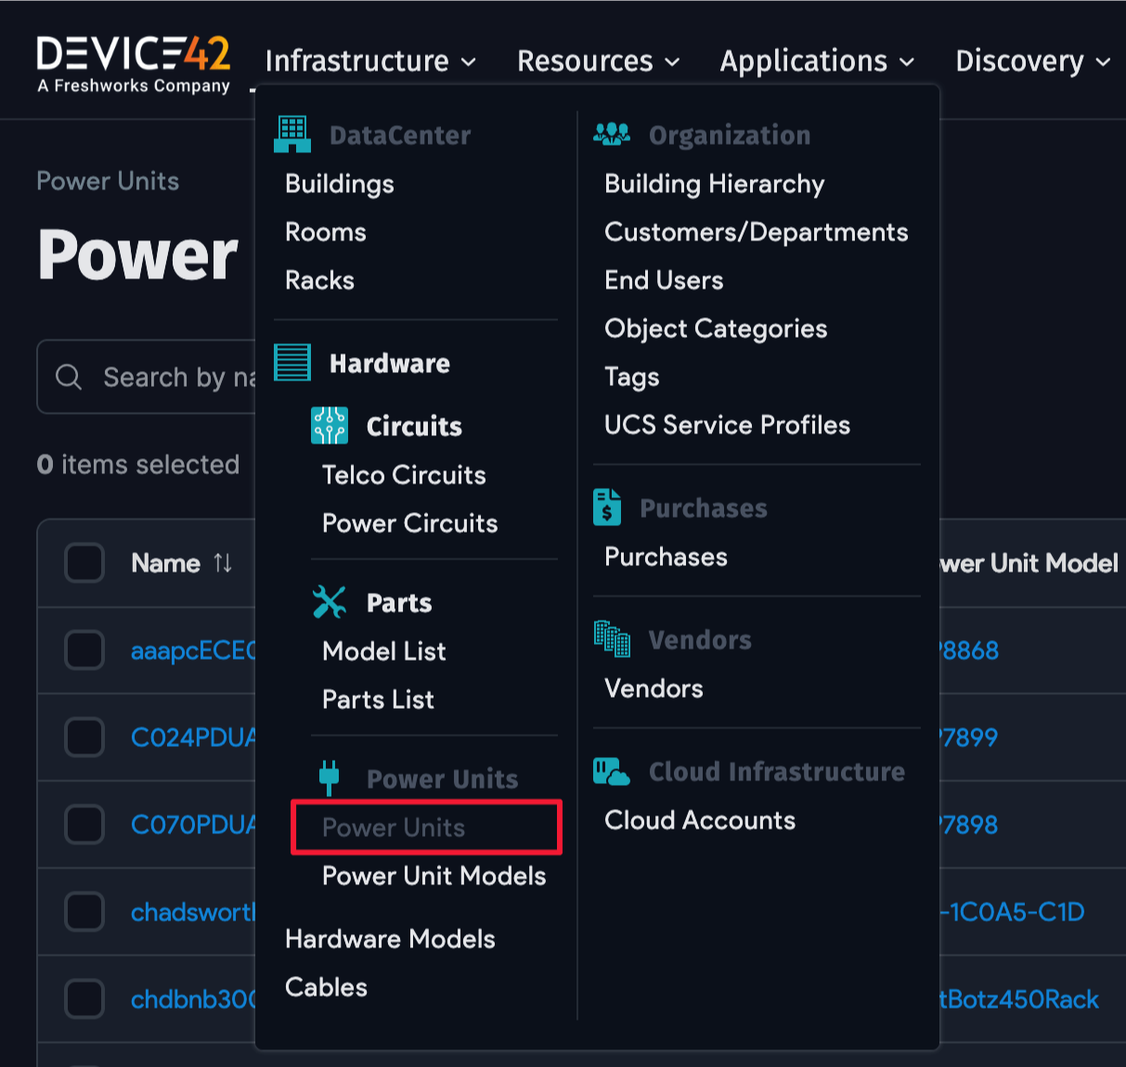Screen dimensions: 1126x1067
Task: Check the box next to C024PDUA
Action: tap(84, 737)
